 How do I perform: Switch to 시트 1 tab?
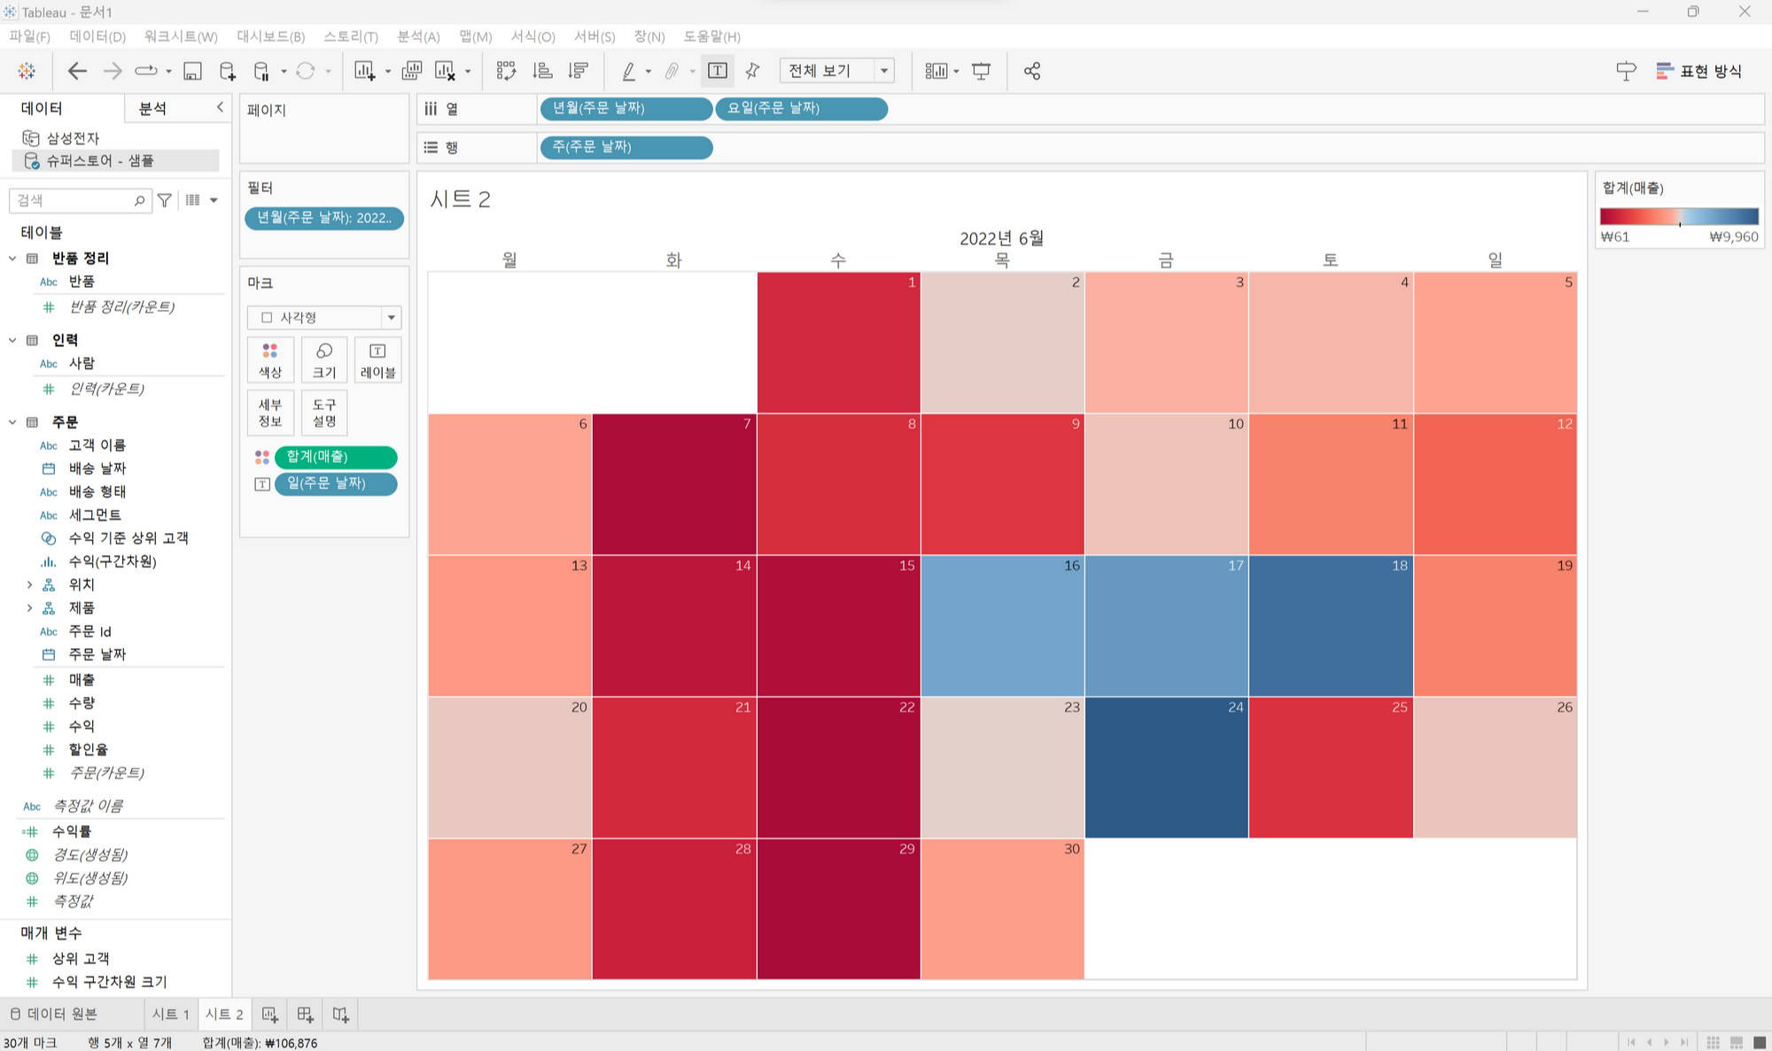170,1014
